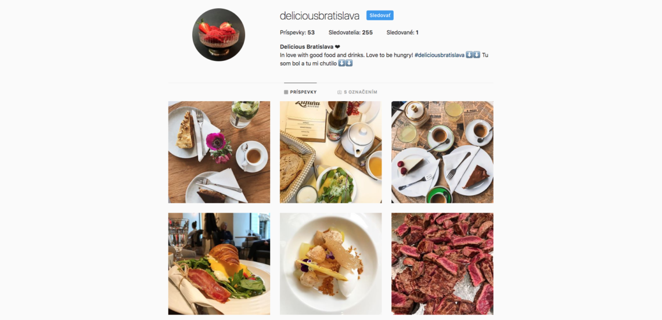Open the espresso and cheesecake newspaper table post
Image resolution: width=662 pixels, height=320 pixels.
coord(442,152)
